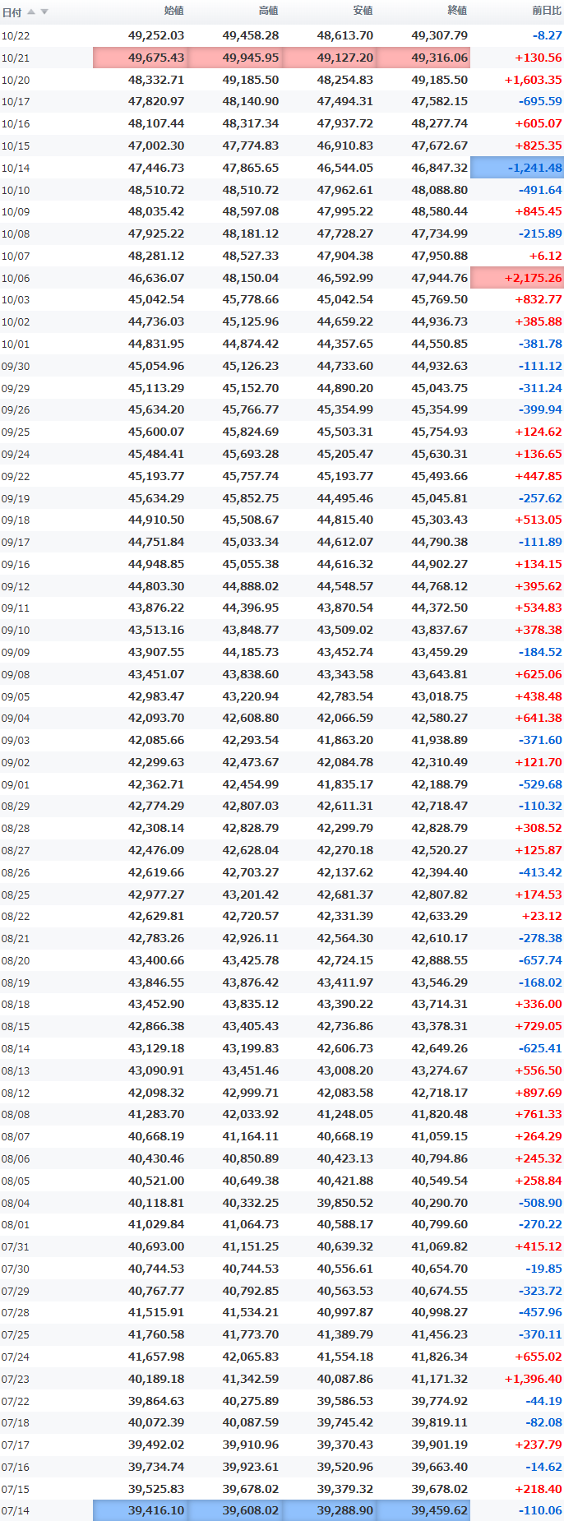Image resolution: width=564 pixels, height=1521 pixels.
Task: Sort dates descending with the down arrow
Action: 44,12
